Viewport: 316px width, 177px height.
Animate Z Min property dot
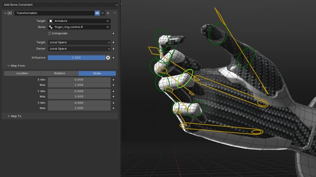pos(114,103)
